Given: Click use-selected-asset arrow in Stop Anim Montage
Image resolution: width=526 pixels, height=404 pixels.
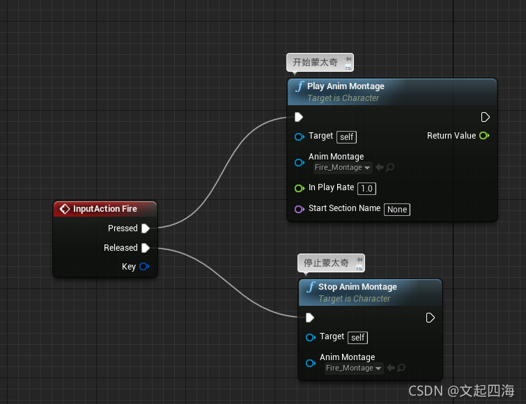Looking at the screenshot, I should [x=390, y=368].
